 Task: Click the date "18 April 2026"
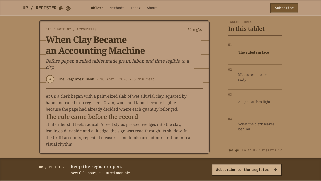pyautogui.click(x=114, y=79)
